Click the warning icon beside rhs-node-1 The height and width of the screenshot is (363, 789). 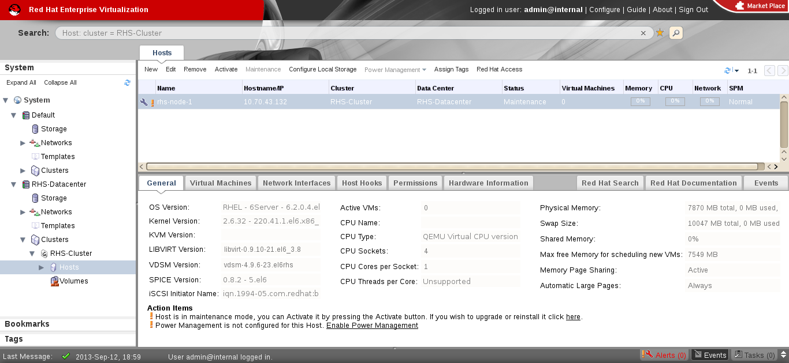[152, 101]
